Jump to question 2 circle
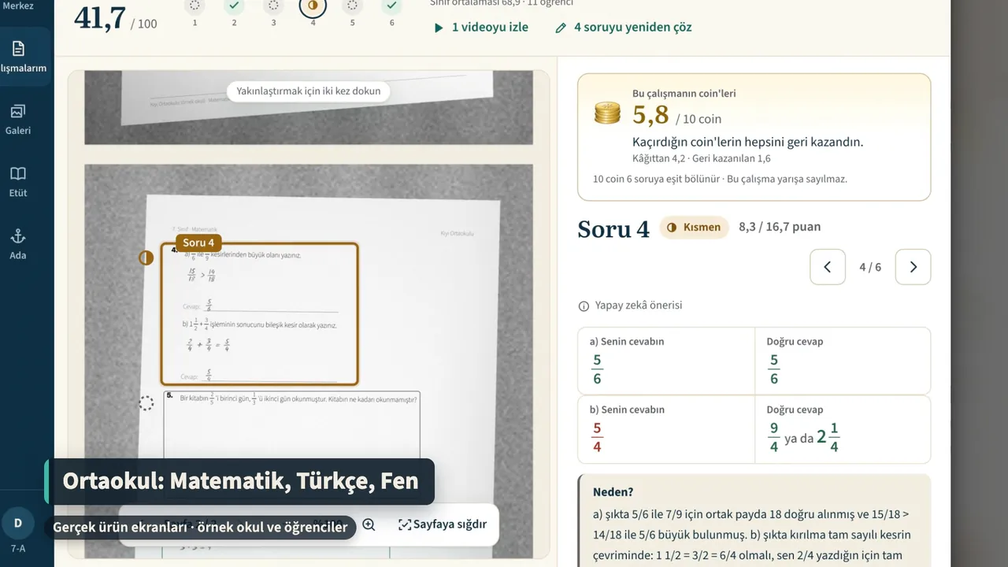Image resolution: width=1008 pixels, height=567 pixels. point(234,6)
